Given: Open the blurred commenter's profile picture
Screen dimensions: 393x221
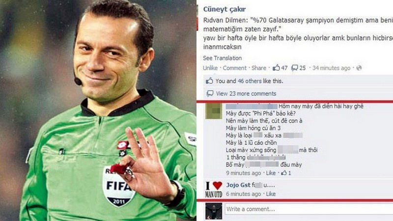Looking at the screenshot, I should pyautogui.click(x=214, y=111).
